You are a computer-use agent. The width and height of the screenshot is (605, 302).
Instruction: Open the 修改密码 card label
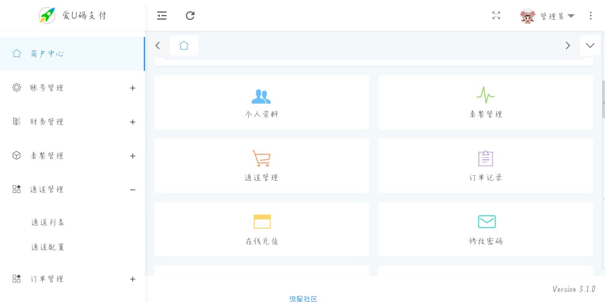[x=486, y=242]
